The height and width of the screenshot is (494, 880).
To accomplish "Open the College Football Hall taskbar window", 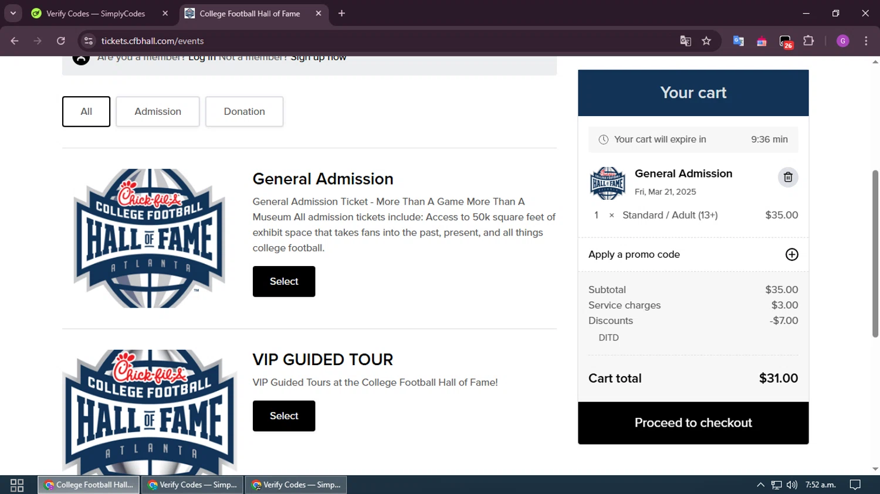I will click(89, 485).
